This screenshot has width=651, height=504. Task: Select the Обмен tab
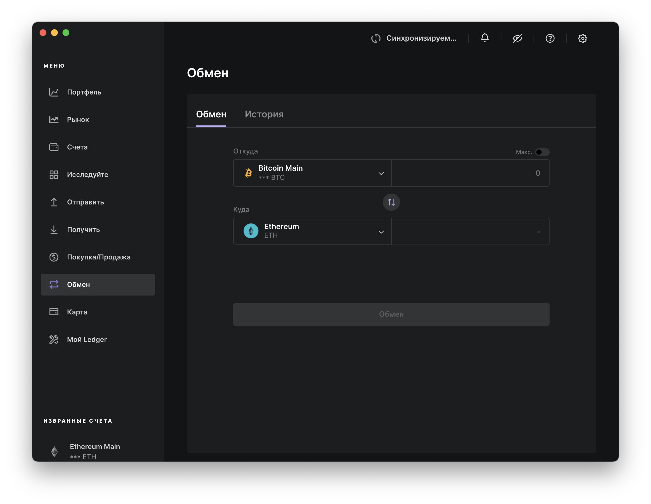(211, 114)
